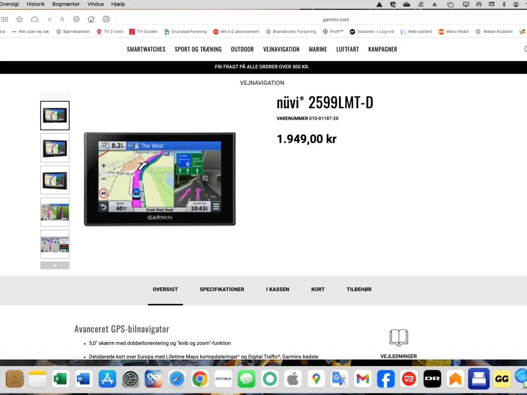The width and height of the screenshot is (527, 395).
Task: Open OUTDOOR navigation category
Action: pos(242,49)
